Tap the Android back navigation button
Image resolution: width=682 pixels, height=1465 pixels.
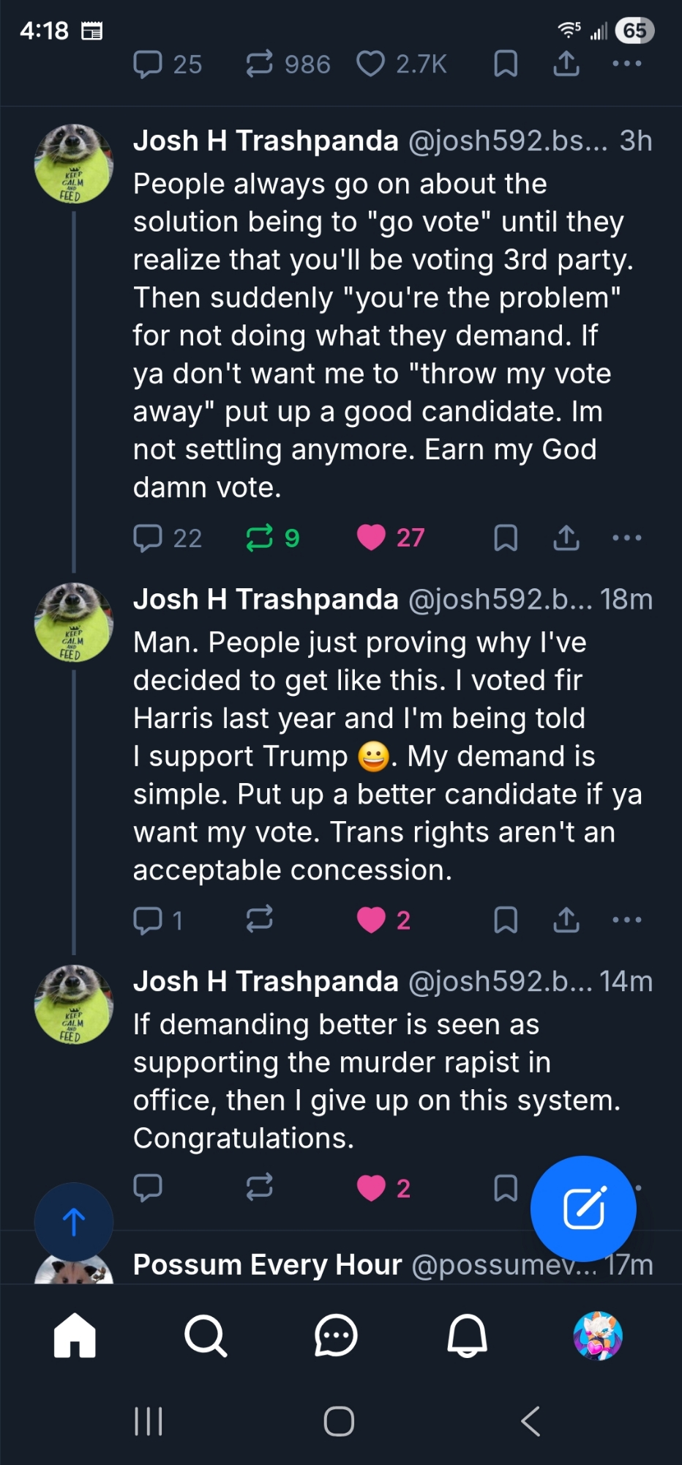point(531,1421)
